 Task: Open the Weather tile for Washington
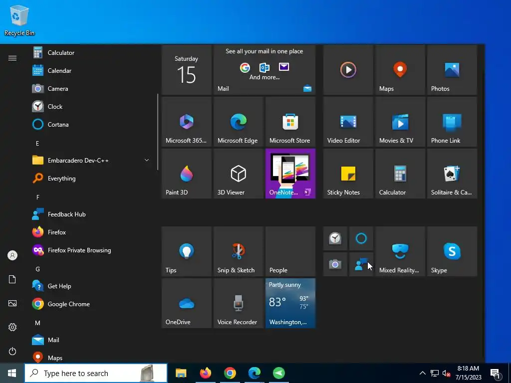pos(290,303)
